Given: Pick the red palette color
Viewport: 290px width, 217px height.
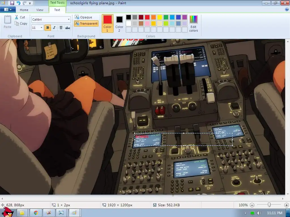Looking at the screenshot, I should coord(147,17).
